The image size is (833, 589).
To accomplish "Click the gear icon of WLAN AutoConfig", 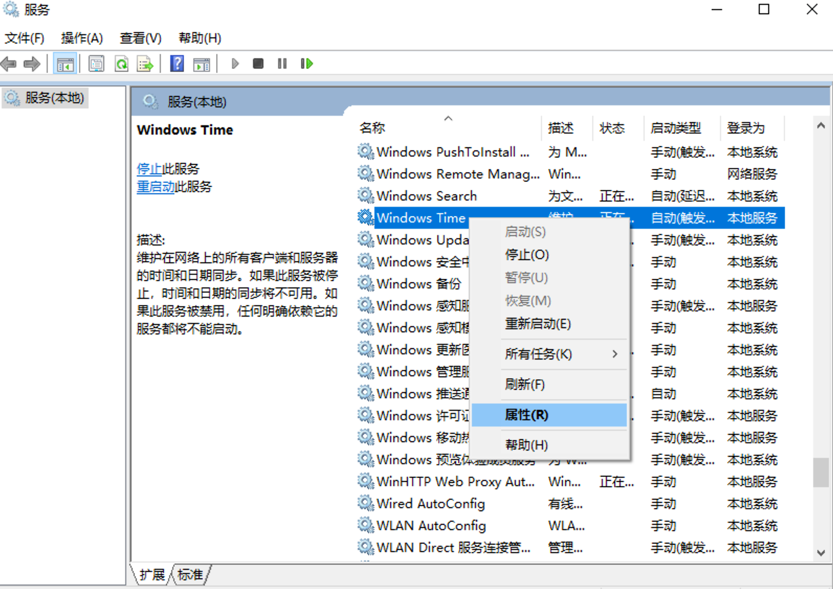I will [x=365, y=525].
